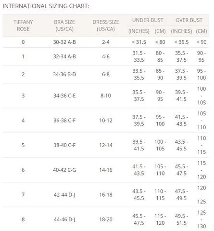Select dress size 4-6 cell
The width and height of the screenshot is (214, 231).
coord(106,56)
